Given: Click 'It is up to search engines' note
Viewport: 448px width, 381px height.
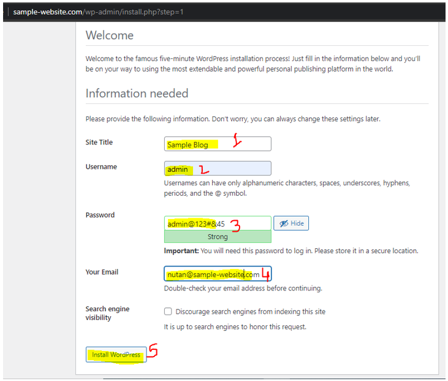Looking at the screenshot, I should click(235, 327).
